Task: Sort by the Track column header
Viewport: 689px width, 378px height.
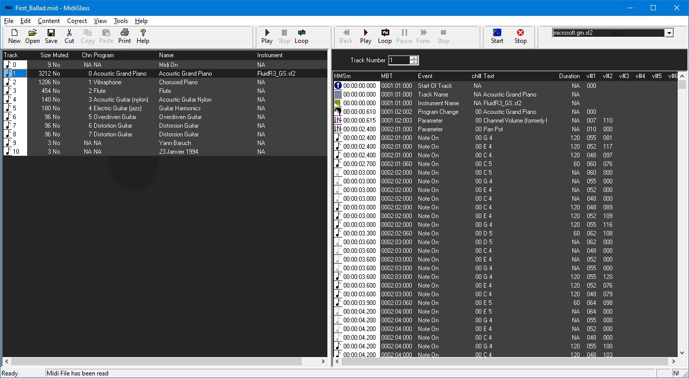Action: [11, 55]
